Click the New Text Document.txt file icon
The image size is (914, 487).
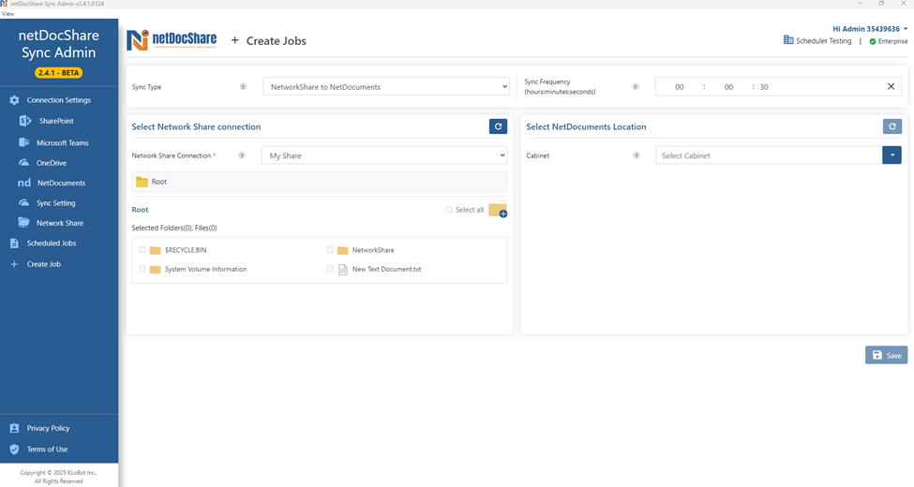(x=343, y=269)
